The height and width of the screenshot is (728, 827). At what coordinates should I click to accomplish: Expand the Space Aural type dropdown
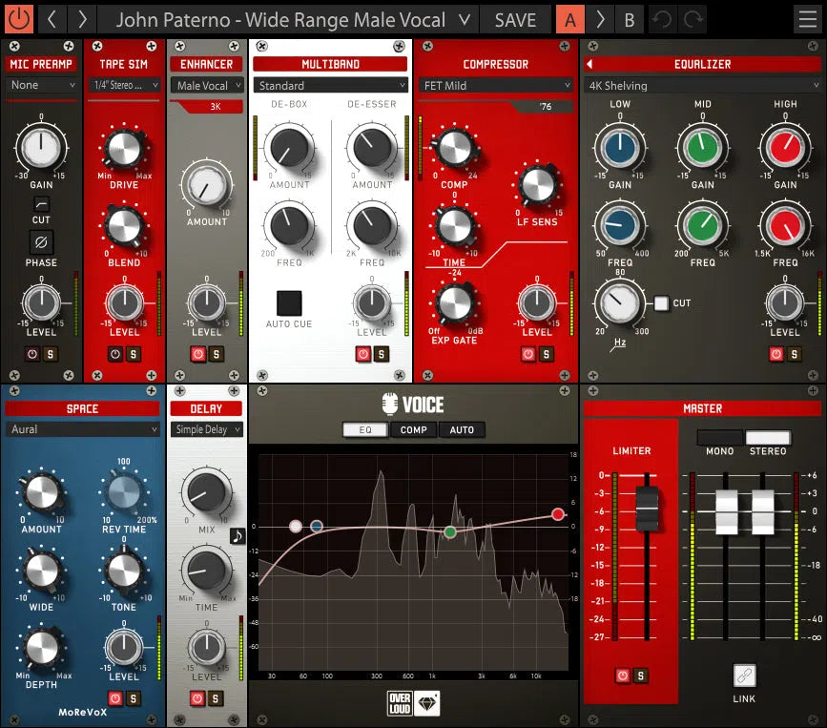point(83,429)
